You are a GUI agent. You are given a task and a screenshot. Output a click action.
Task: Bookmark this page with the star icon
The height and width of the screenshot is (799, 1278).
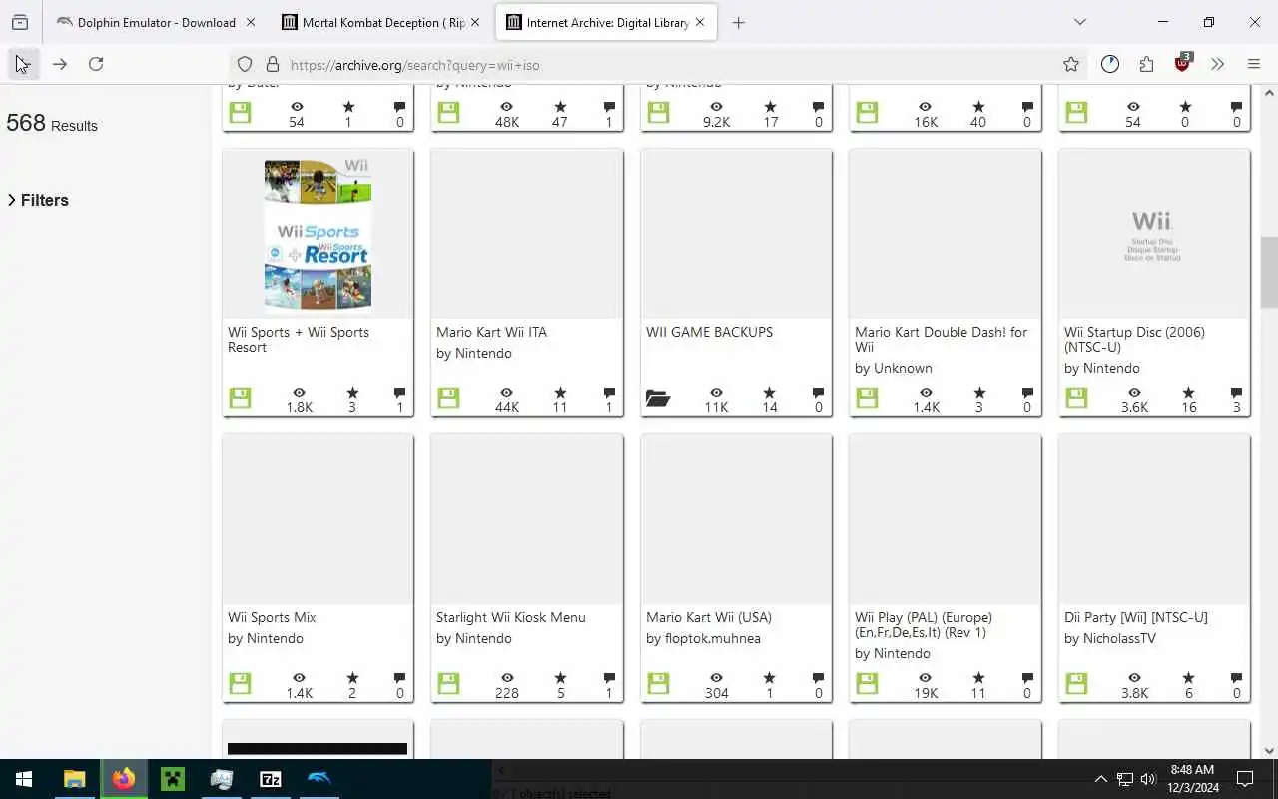pyautogui.click(x=1071, y=64)
